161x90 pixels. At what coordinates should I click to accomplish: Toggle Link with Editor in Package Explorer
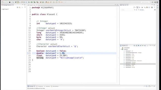(20, 7)
